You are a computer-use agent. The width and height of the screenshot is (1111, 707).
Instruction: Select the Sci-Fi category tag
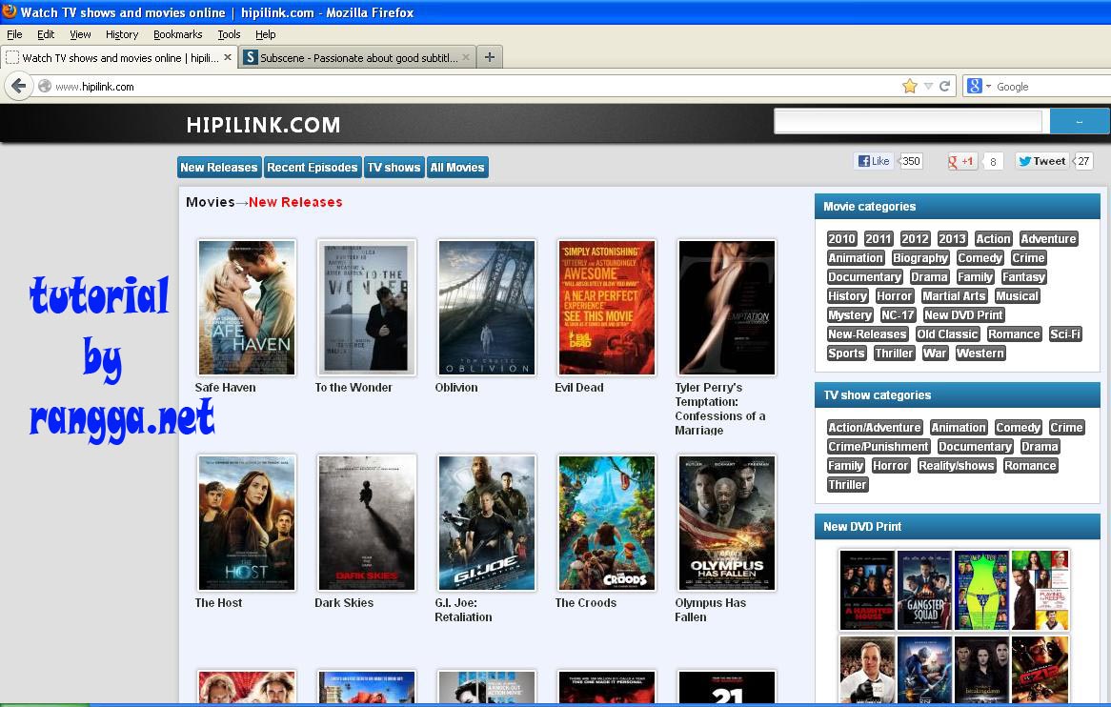point(1065,334)
